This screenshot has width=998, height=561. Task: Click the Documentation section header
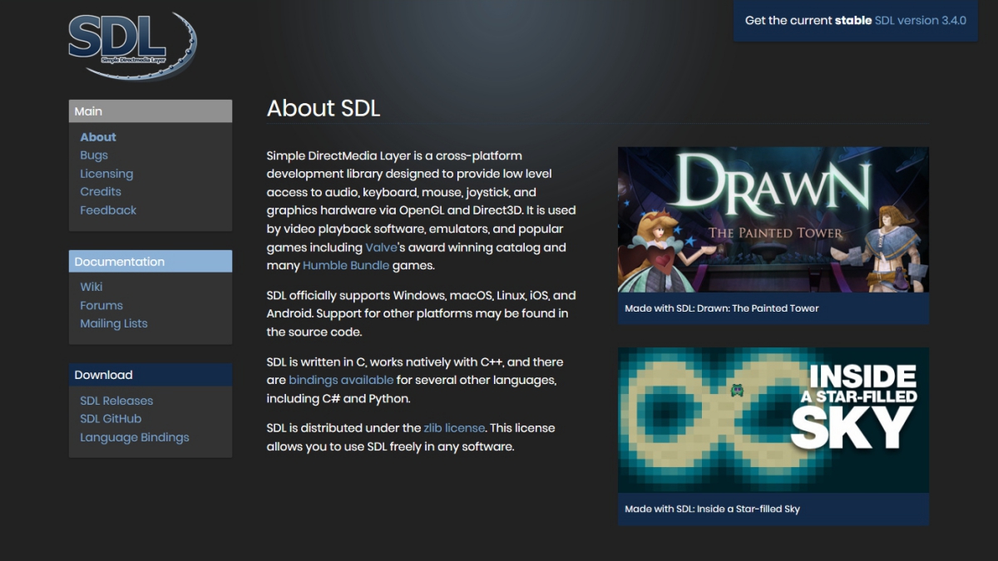pyautogui.click(x=150, y=262)
